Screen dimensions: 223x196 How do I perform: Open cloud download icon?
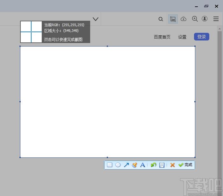(183, 19)
